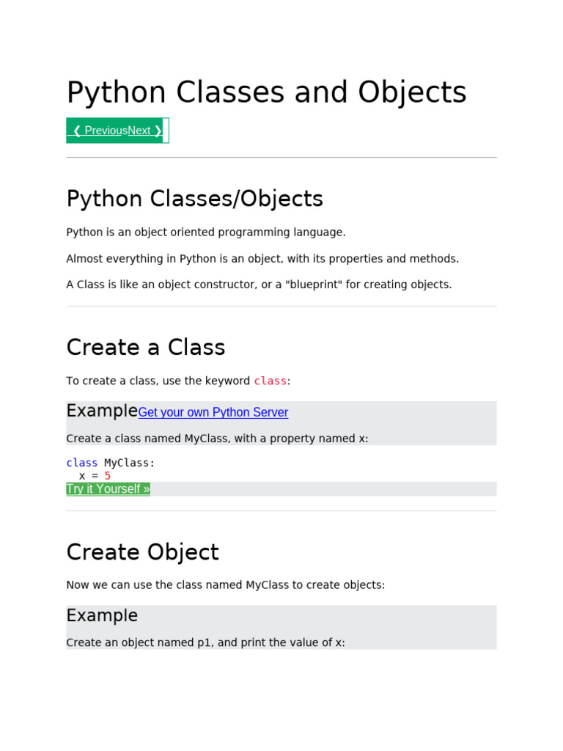Screen dimensions: 563x751
Task: Click the Python Classes and Objects title
Action: pyautogui.click(x=266, y=92)
